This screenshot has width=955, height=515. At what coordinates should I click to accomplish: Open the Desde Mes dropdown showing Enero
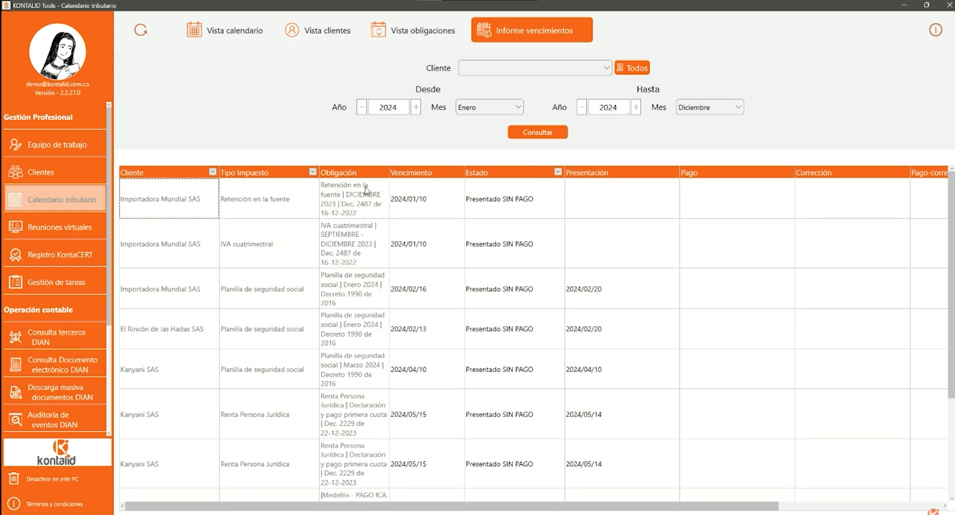[489, 107]
